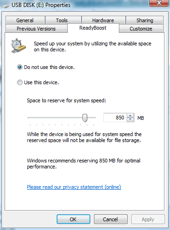
Task: Select 'Use this device' radio button
Action: [20, 82]
